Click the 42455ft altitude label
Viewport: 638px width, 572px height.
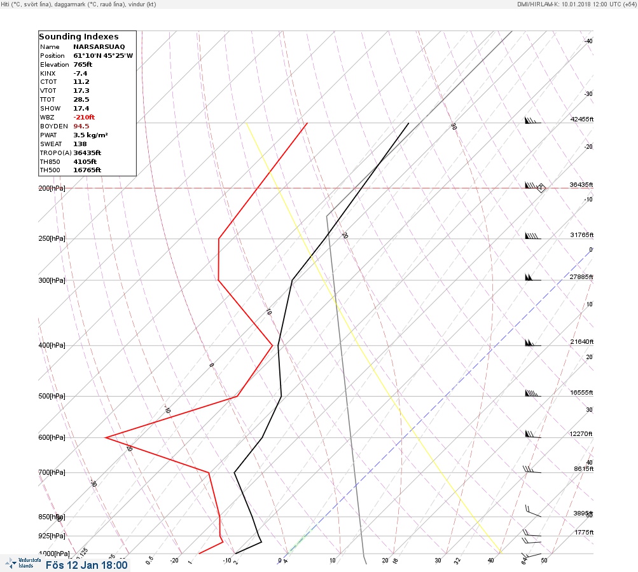click(581, 119)
